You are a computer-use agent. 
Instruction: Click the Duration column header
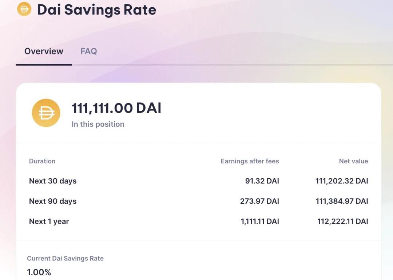pyautogui.click(x=42, y=161)
